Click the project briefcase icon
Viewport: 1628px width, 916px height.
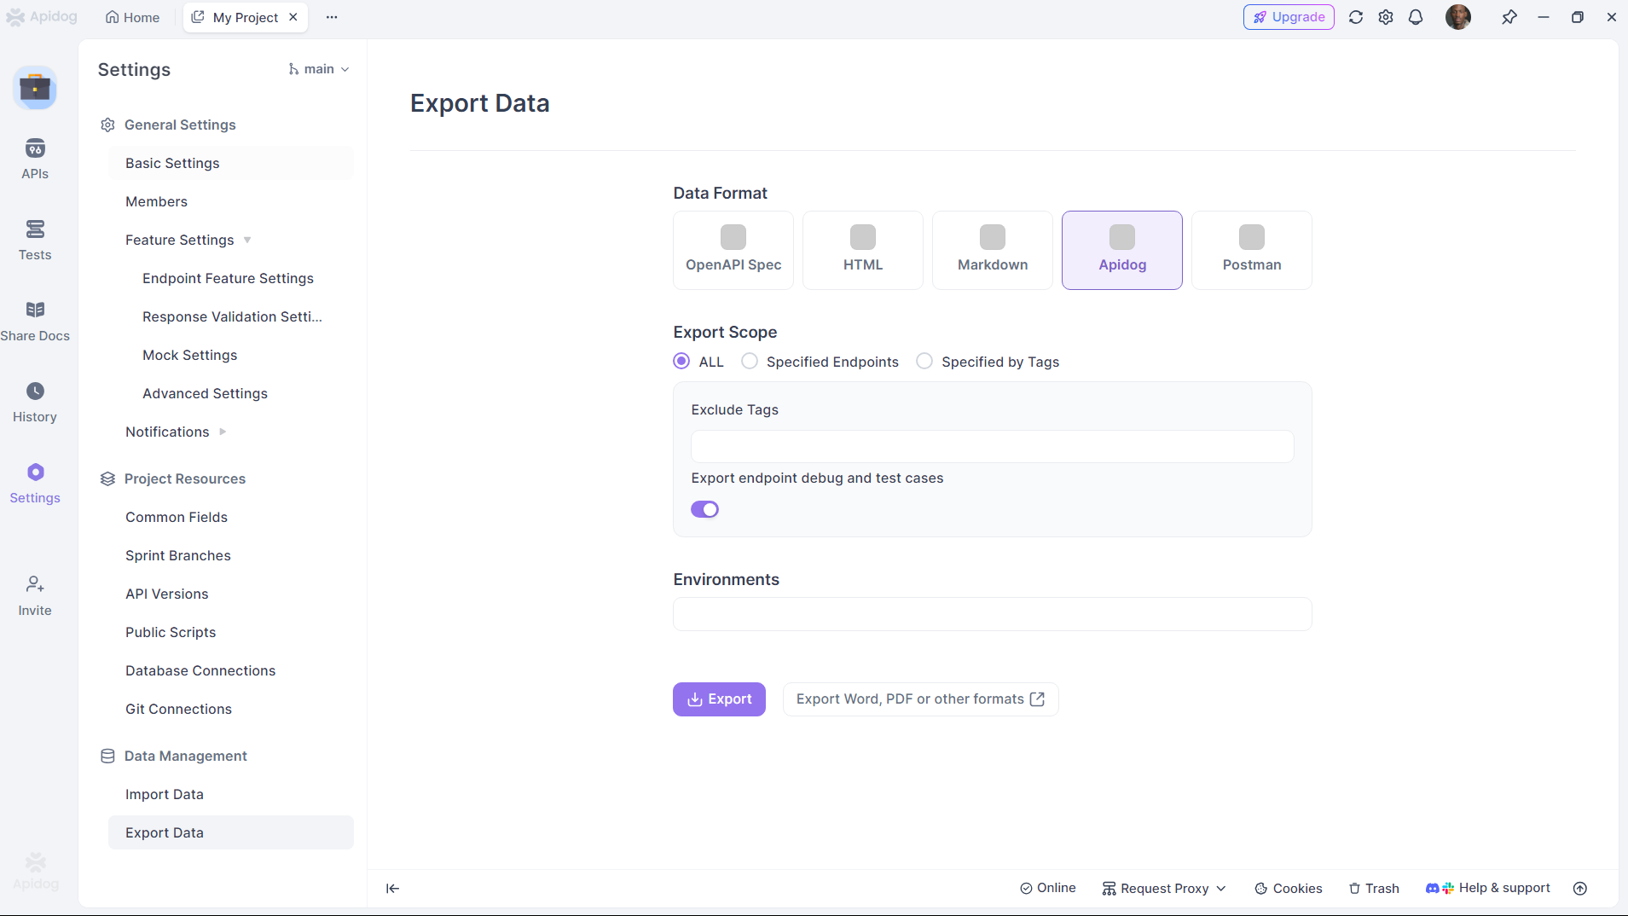click(x=35, y=88)
